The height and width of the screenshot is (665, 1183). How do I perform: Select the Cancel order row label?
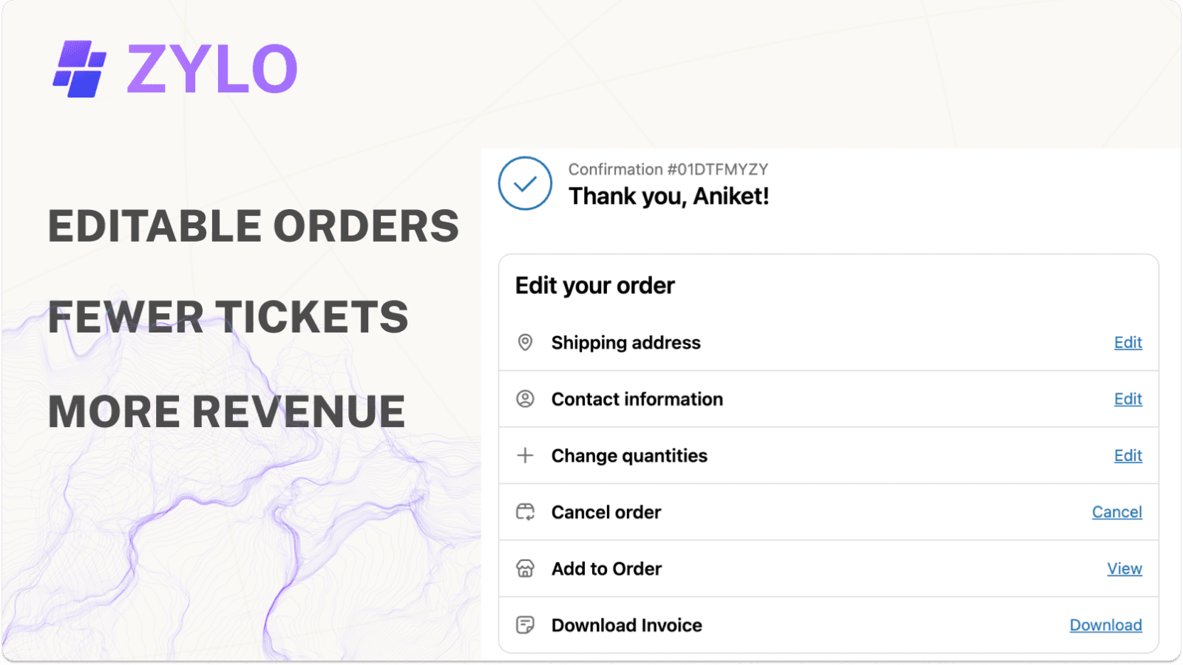point(606,512)
